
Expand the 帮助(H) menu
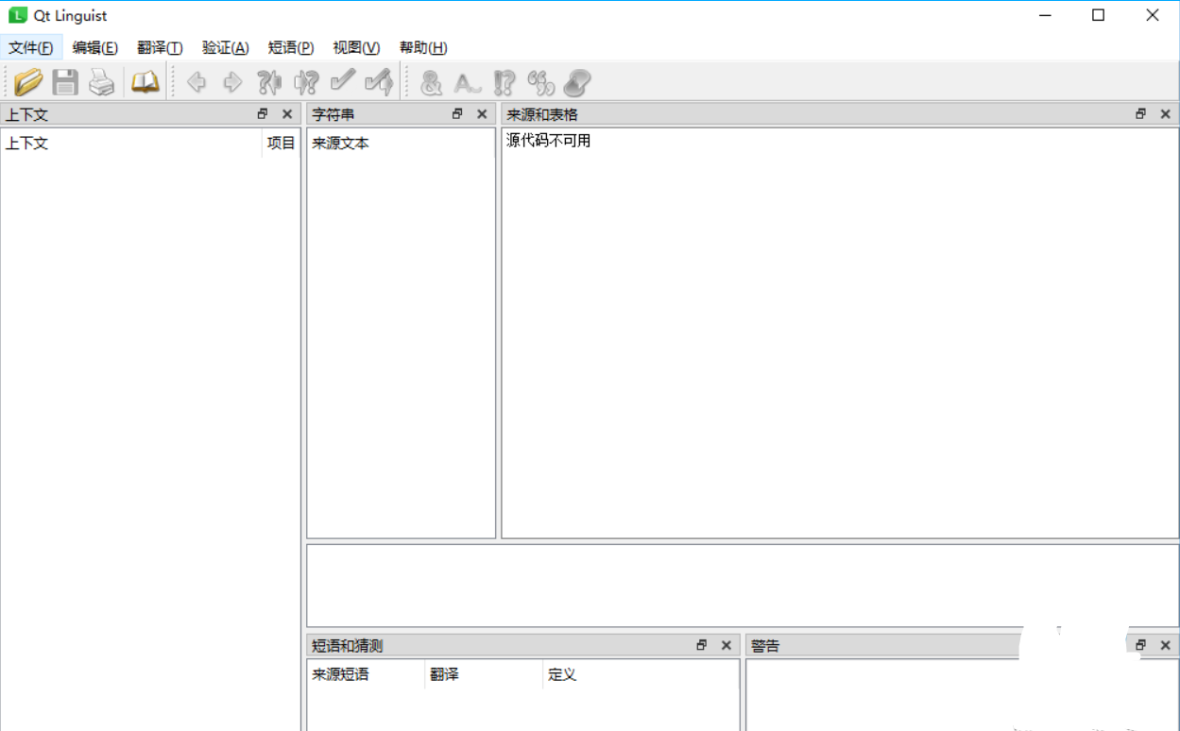[423, 47]
